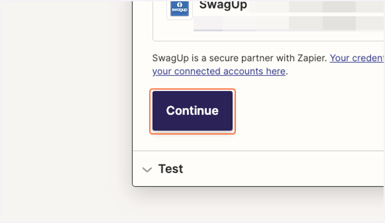Click the SwagUp account name text
This screenshot has height=223, width=385.
[223, 5]
